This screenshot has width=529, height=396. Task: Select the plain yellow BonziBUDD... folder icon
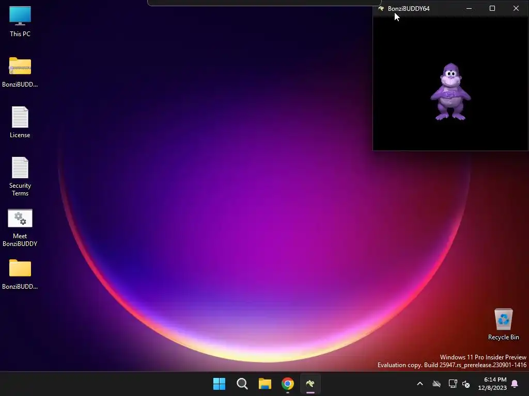coord(20,274)
